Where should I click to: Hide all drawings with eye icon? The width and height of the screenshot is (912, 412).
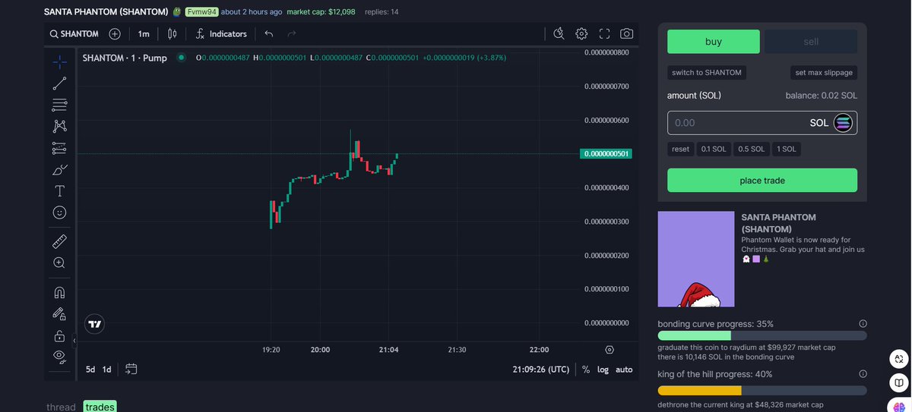point(59,356)
